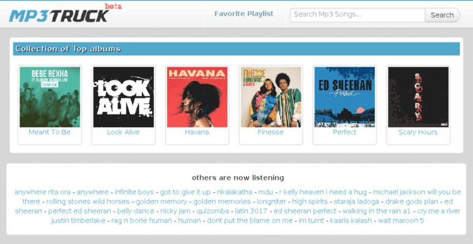473x244 pixels.
Task: Click the Meant To Be title link
Action: [x=50, y=132]
